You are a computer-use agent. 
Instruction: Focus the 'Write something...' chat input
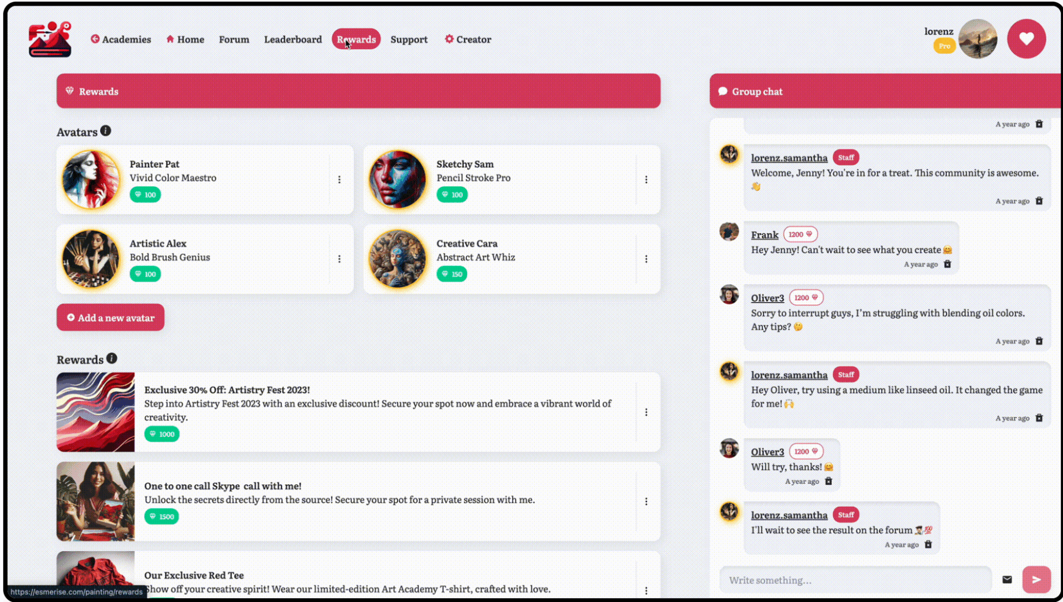tap(855, 580)
